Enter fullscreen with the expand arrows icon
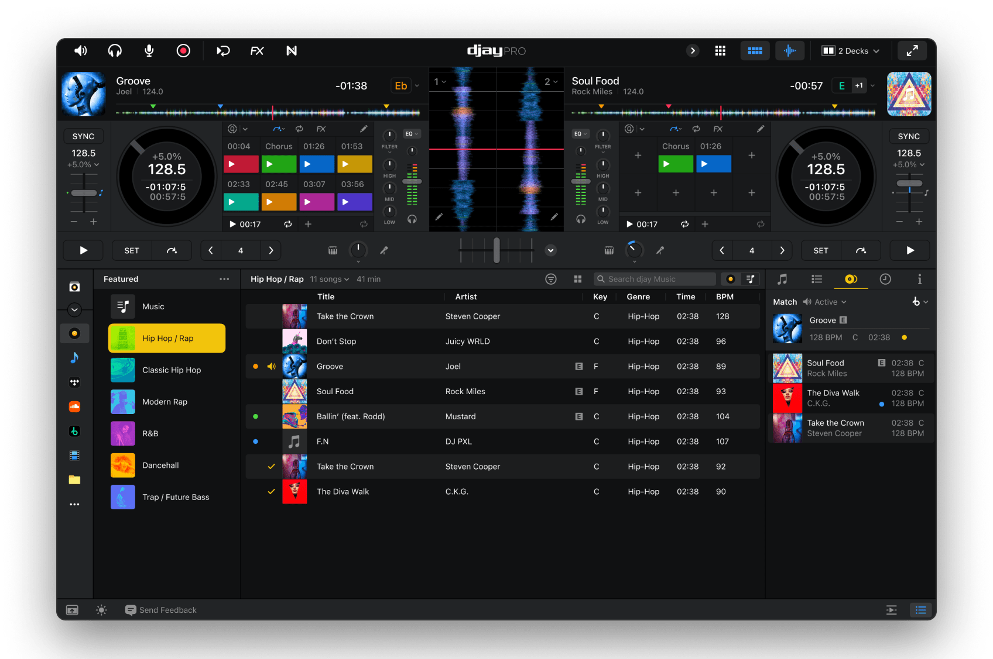The width and height of the screenshot is (993, 659). click(x=912, y=51)
